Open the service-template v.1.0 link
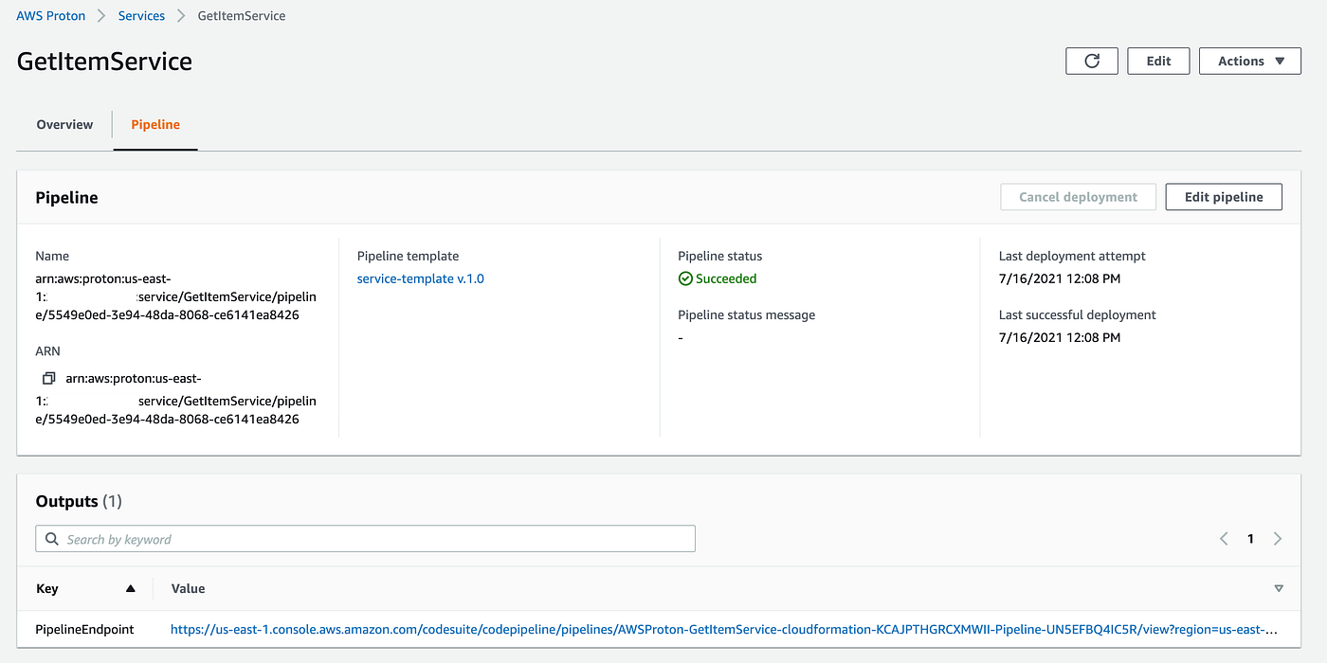This screenshot has width=1327, height=663. click(420, 278)
